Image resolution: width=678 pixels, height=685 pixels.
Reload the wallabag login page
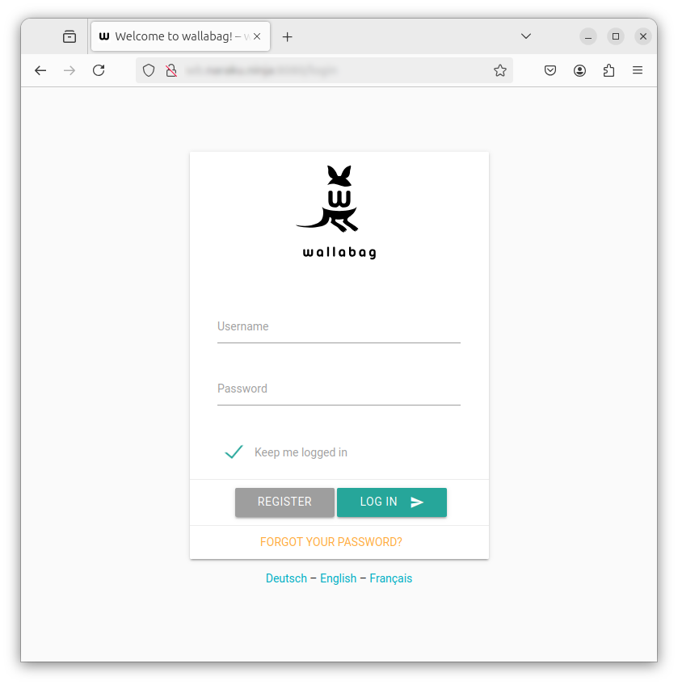pyautogui.click(x=99, y=70)
